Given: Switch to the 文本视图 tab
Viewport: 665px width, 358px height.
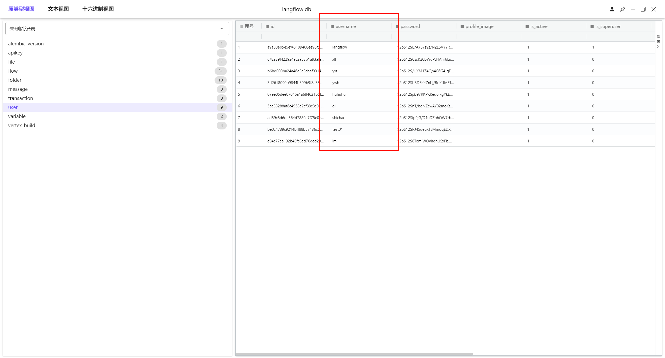Looking at the screenshot, I should (x=58, y=9).
